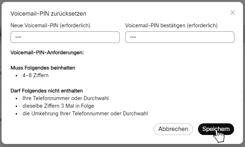This screenshot has width=245, height=147.
Task: Close the Voicemail-PIN zurücksetzen dialog with X
Action: [233, 12]
